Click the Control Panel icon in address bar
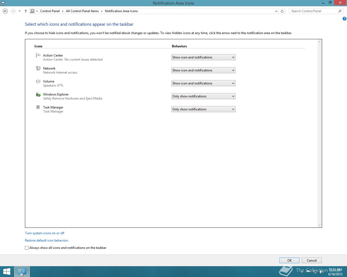 pyautogui.click(x=33, y=11)
